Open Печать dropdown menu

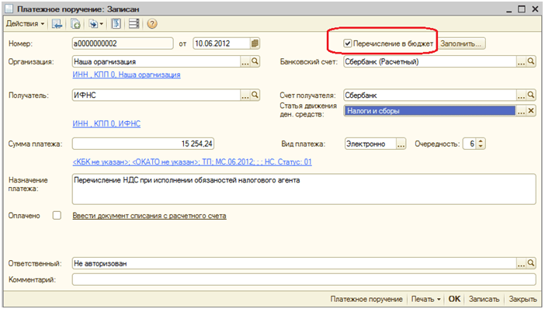tap(425, 299)
